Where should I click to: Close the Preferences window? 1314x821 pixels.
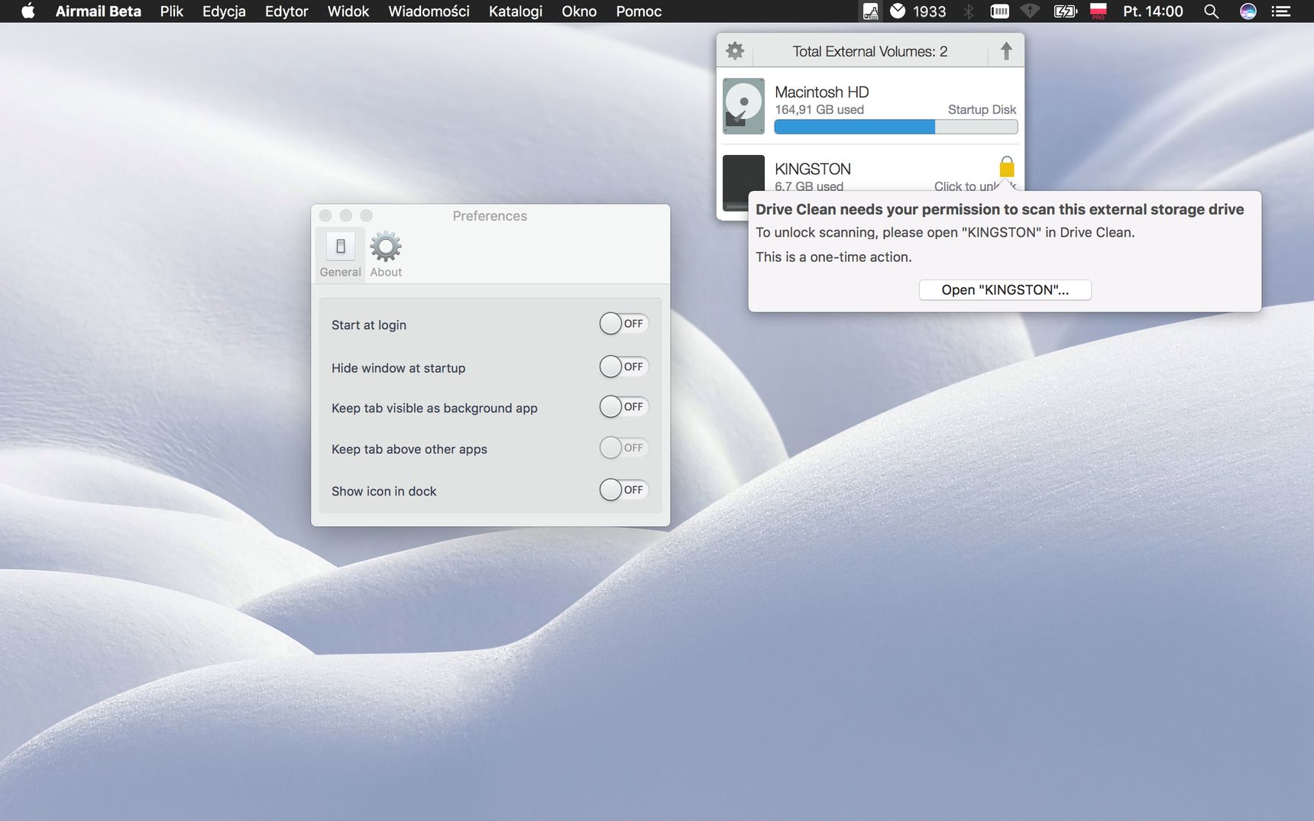pos(325,216)
